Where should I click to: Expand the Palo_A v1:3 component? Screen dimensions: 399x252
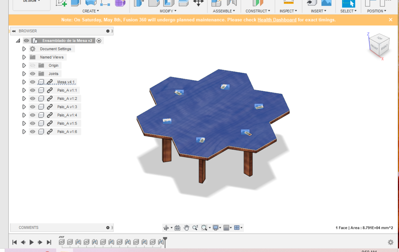click(24, 107)
